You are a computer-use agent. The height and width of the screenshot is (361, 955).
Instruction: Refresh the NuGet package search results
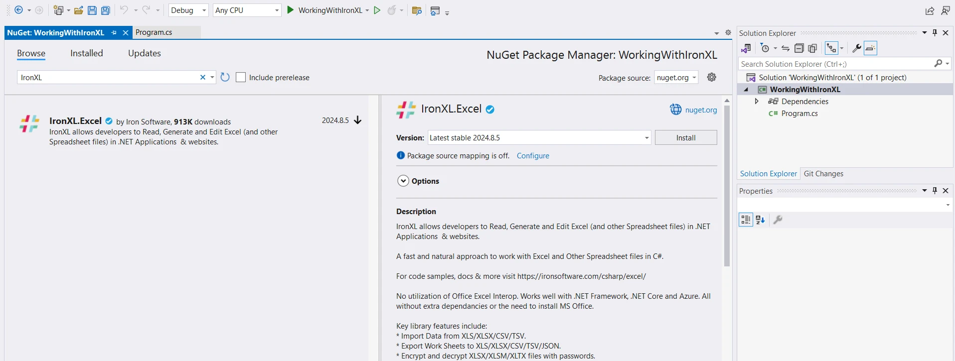(225, 77)
